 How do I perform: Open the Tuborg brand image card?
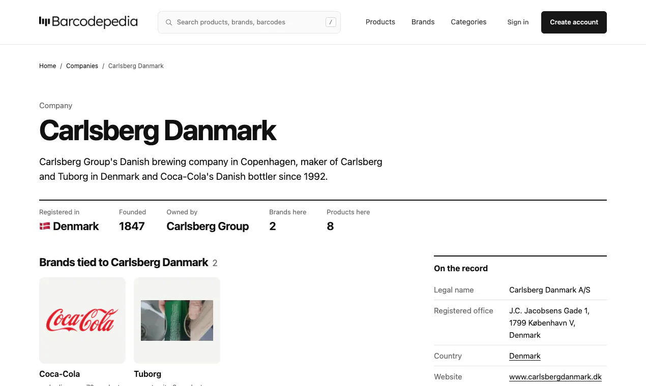[177, 320]
